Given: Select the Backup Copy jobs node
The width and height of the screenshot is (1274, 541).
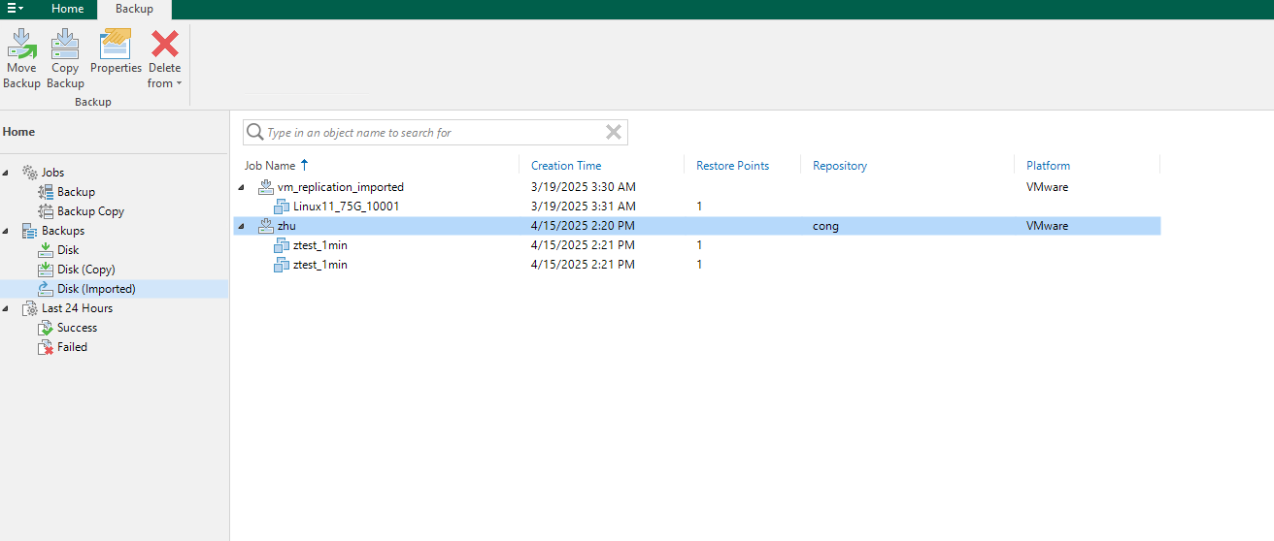Looking at the screenshot, I should click(x=90, y=211).
